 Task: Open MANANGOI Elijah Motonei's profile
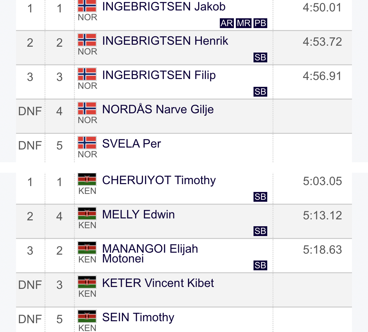pyautogui.click(x=150, y=253)
